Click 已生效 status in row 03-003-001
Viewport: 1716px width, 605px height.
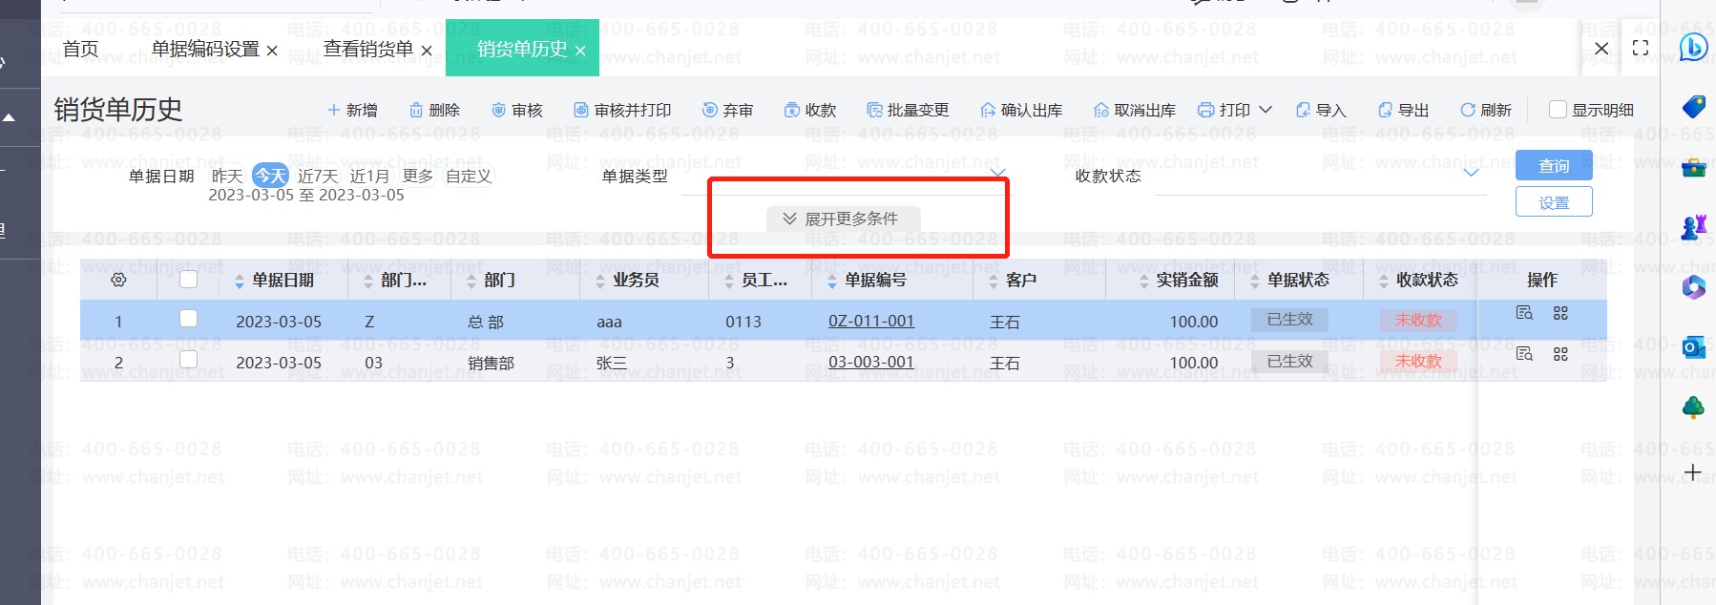pyautogui.click(x=1289, y=362)
